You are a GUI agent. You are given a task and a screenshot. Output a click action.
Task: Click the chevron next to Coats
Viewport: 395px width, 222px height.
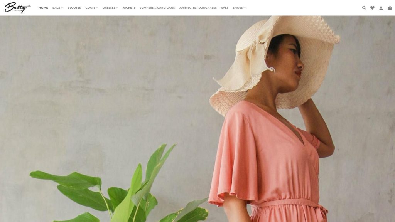(97, 8)
